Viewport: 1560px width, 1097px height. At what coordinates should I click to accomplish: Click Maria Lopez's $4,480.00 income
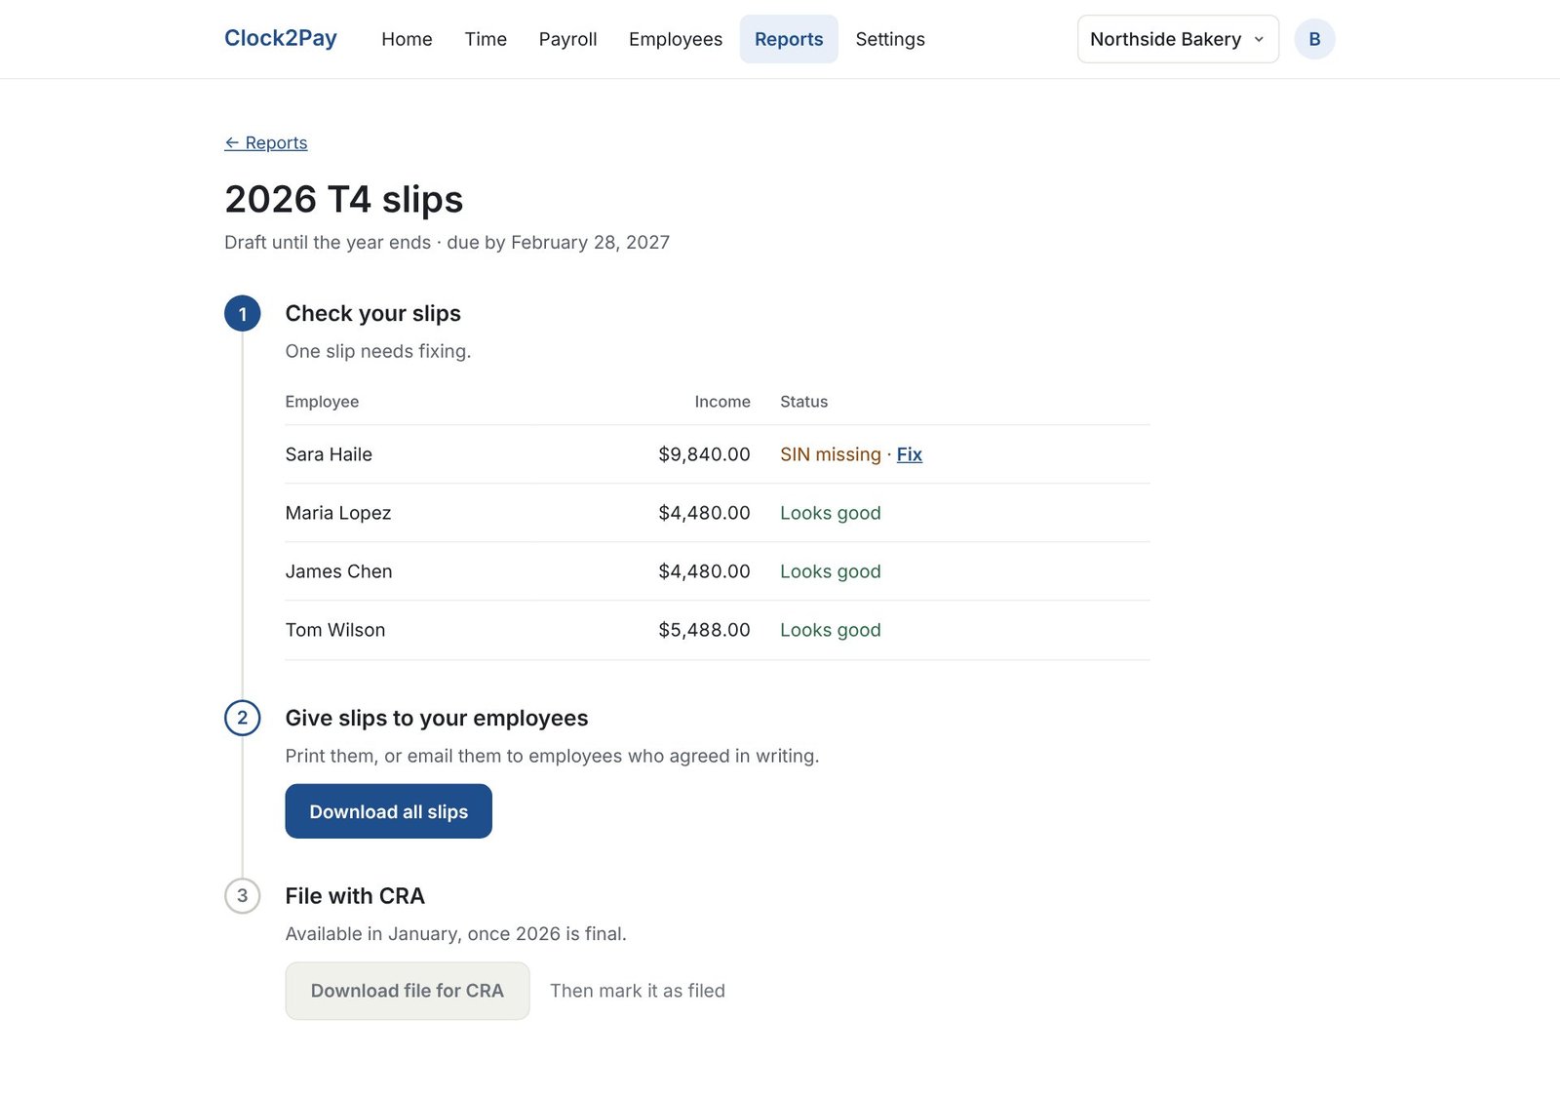[x=704, y=513]
